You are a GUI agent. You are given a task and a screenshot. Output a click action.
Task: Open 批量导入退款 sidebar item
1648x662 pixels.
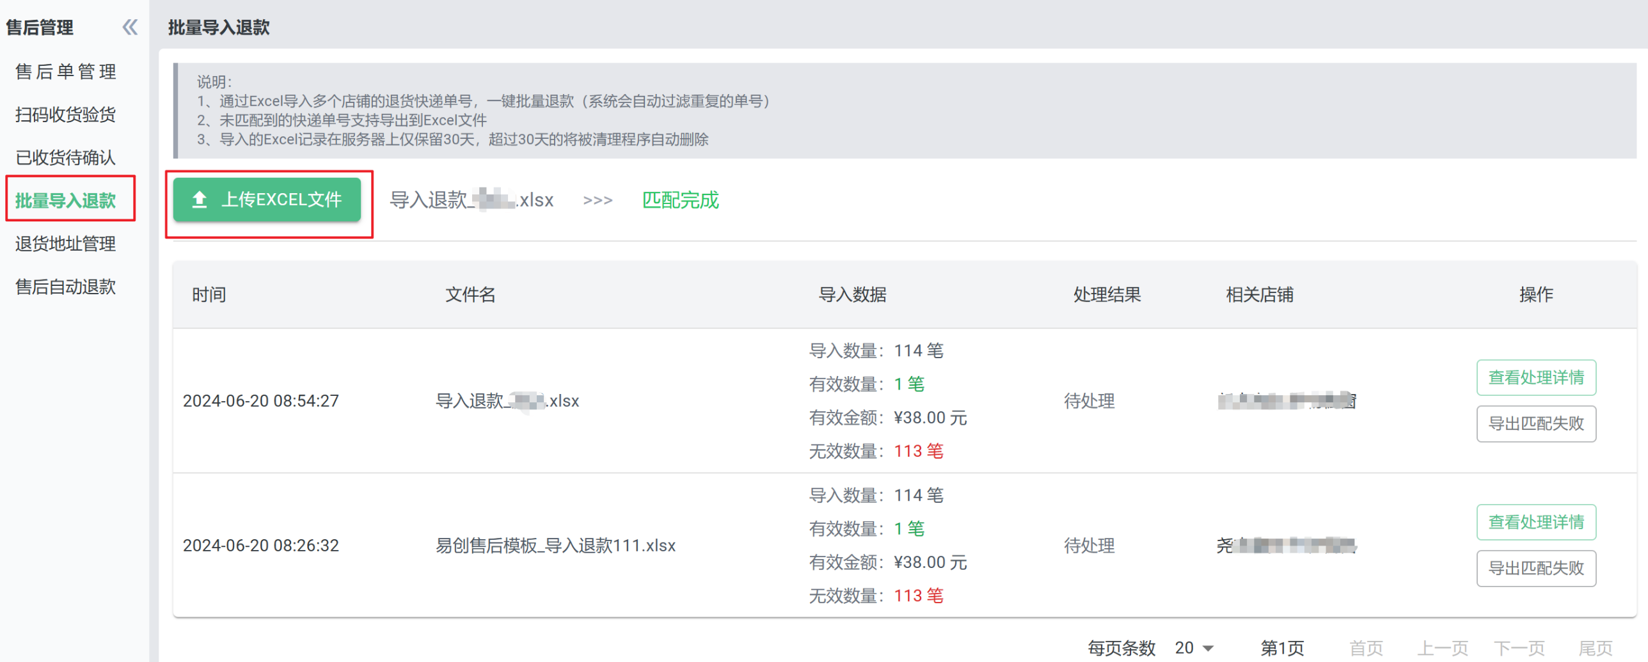pyautogui.click(x=65, y=200)
